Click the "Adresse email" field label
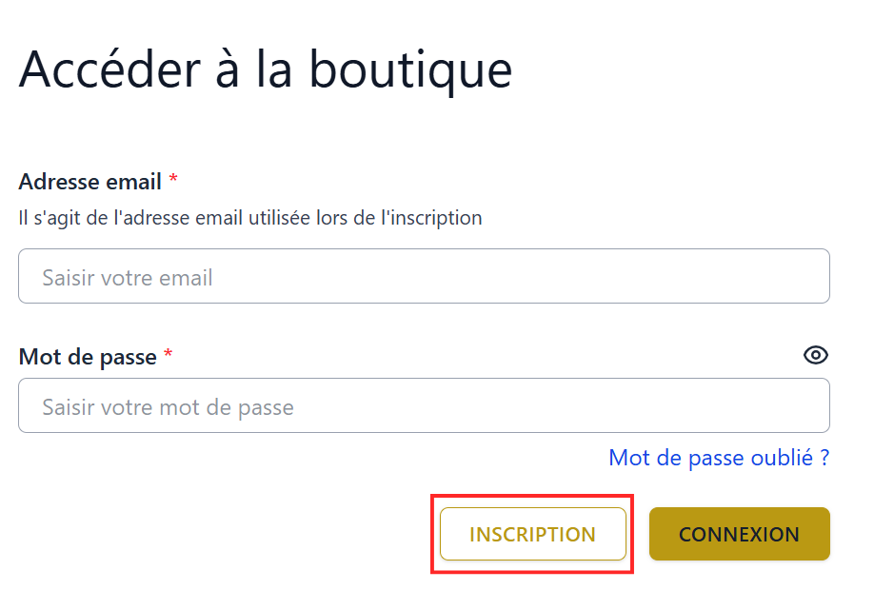This screenshot has width=874, height=590. pos(90,181)
